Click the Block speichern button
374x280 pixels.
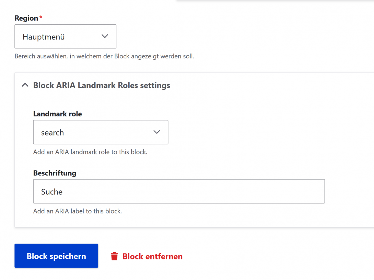(56, 256)
